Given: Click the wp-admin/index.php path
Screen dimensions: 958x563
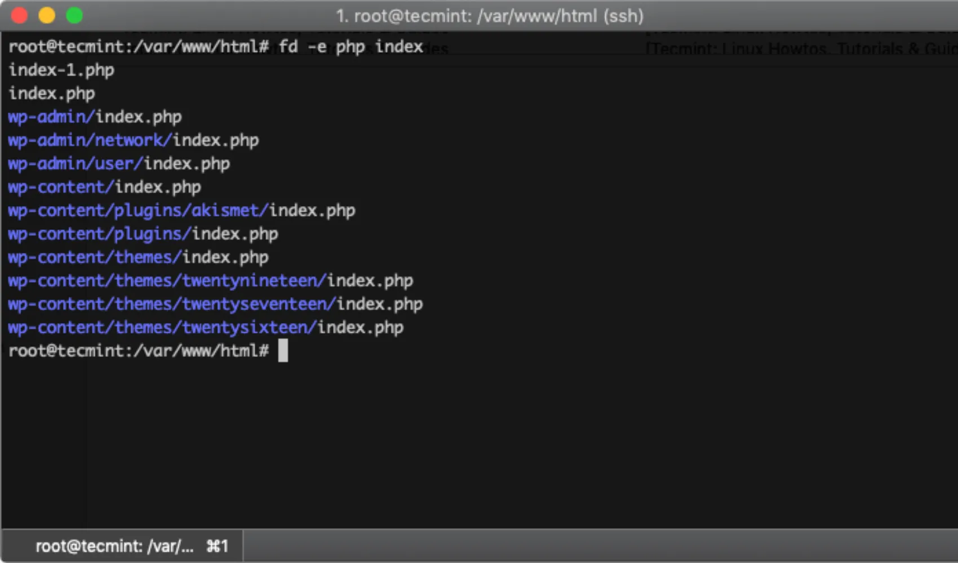Looking at the screenshot, I should click(x=95, y=117).
